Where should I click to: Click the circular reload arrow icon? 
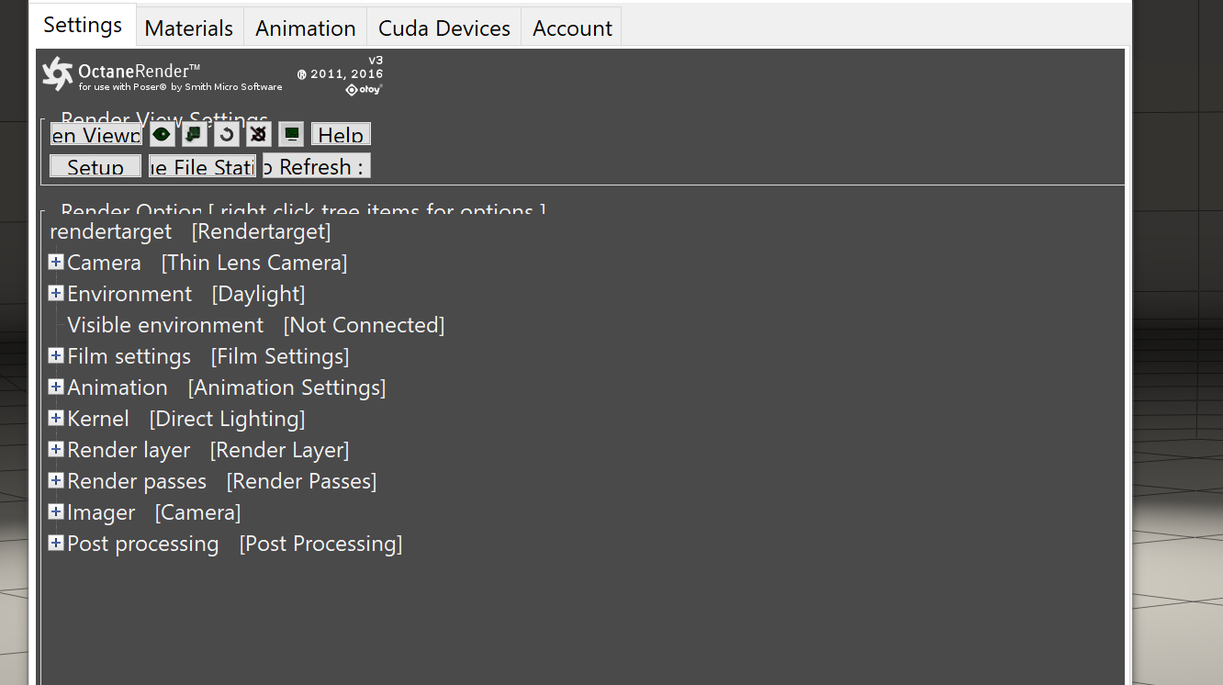[226, 135]
